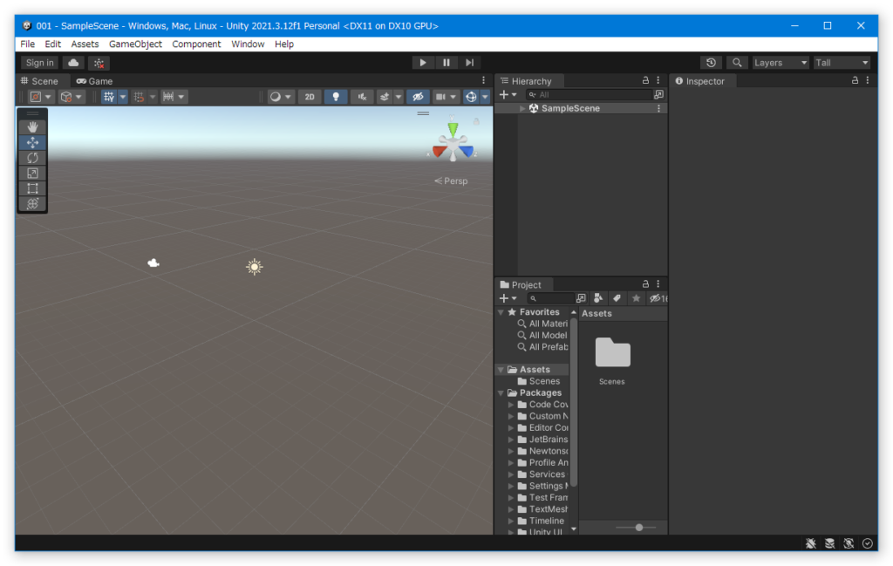Click the Play button
The height and width of the screenshot is (566, 893).
pos(423,63)
